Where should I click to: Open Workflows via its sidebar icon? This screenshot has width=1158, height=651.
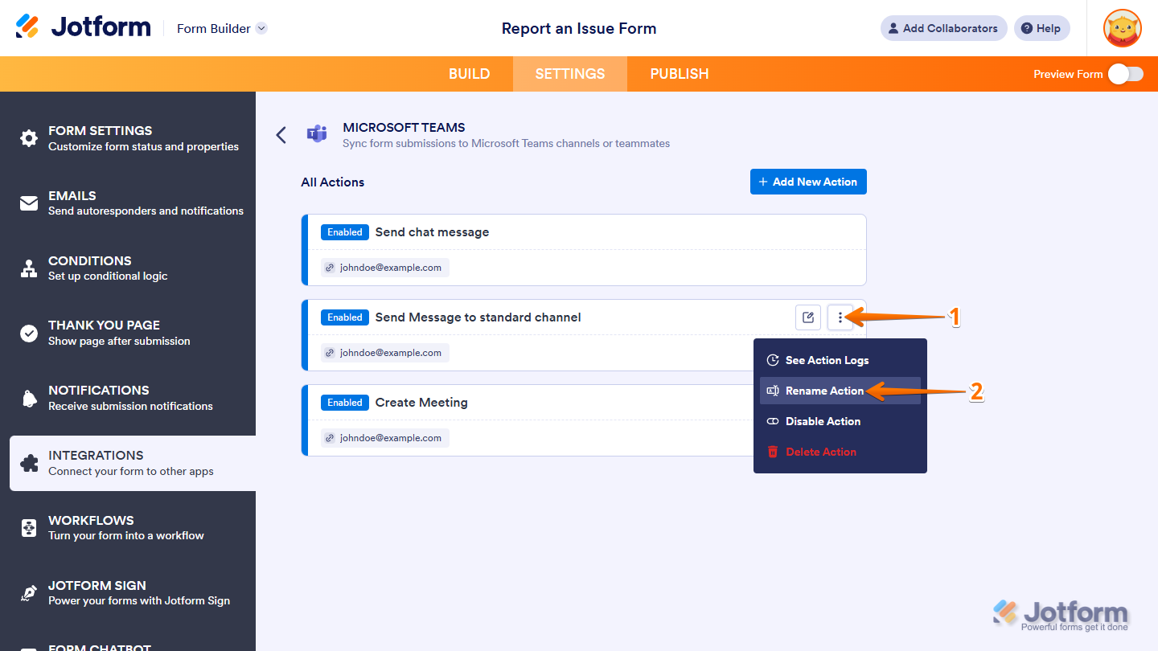(28, 527)
